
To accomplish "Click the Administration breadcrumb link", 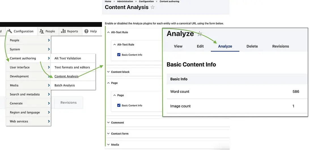I will 125,1.
